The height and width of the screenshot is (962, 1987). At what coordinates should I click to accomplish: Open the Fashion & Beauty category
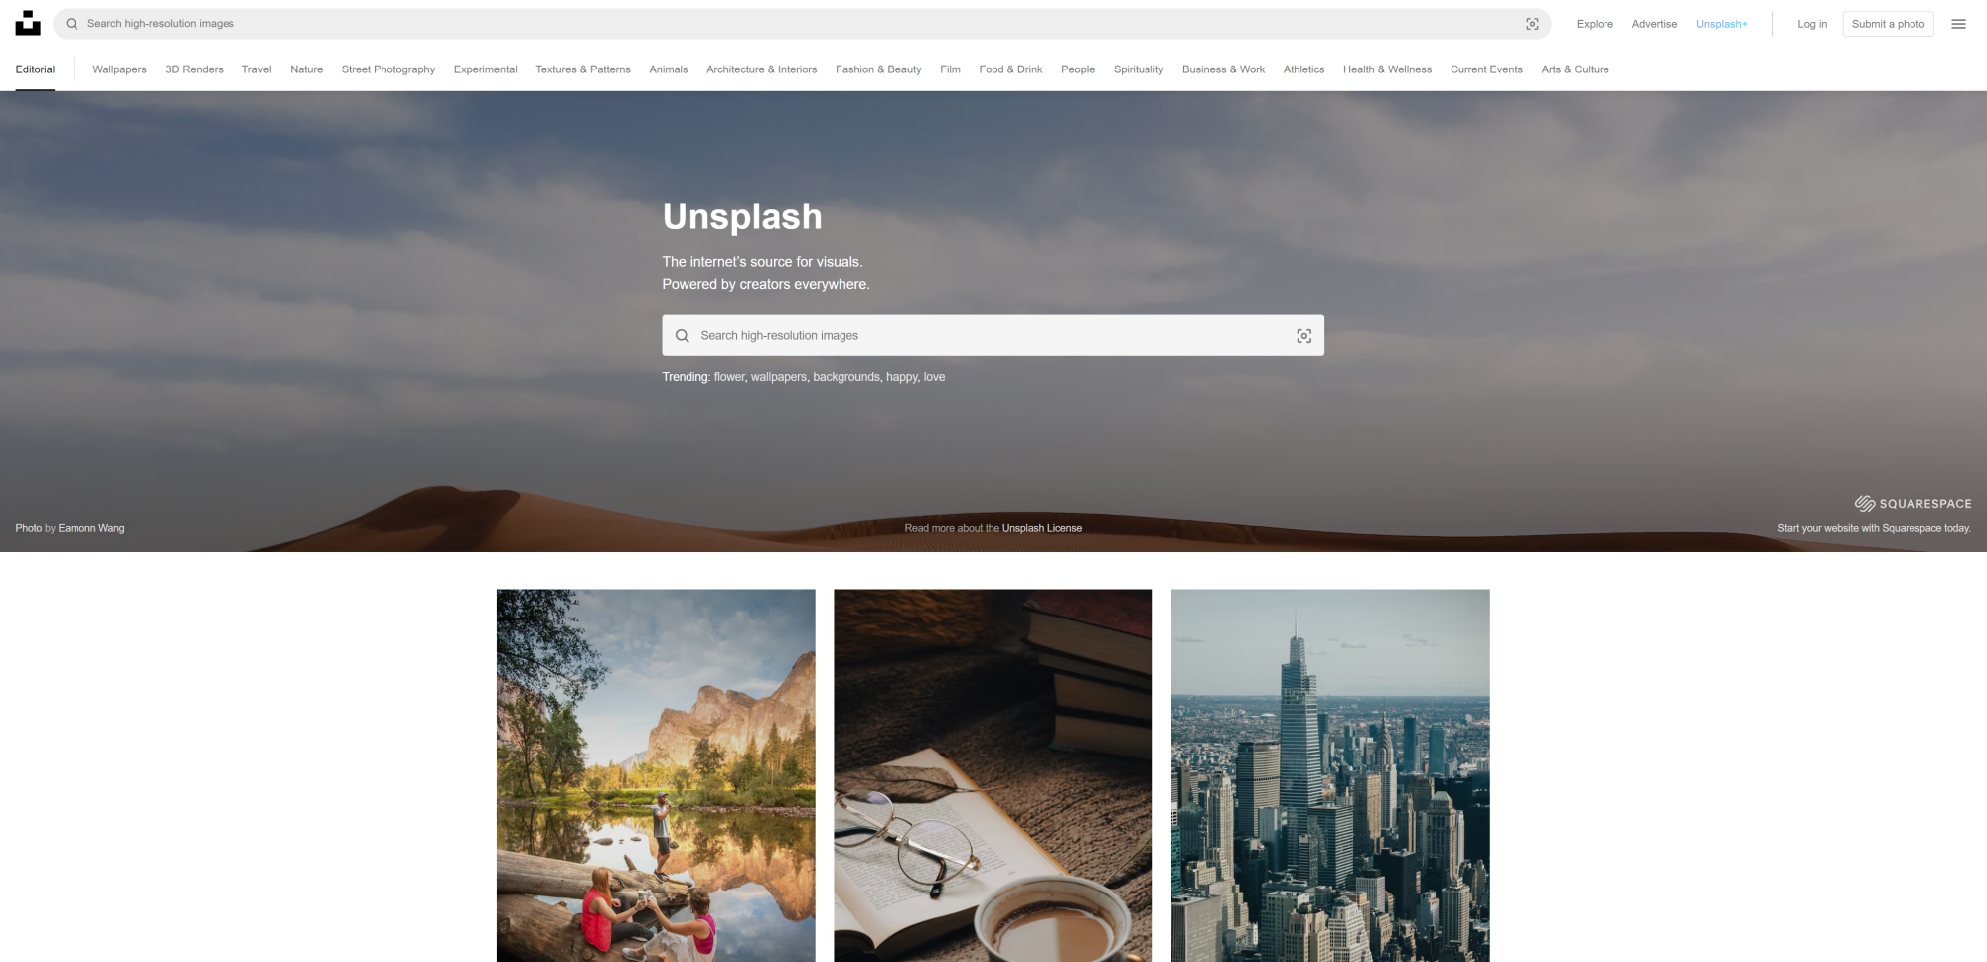click(x=878, y=69)
